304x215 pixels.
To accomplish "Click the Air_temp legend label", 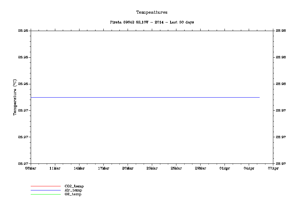I will tap(73, 190).
